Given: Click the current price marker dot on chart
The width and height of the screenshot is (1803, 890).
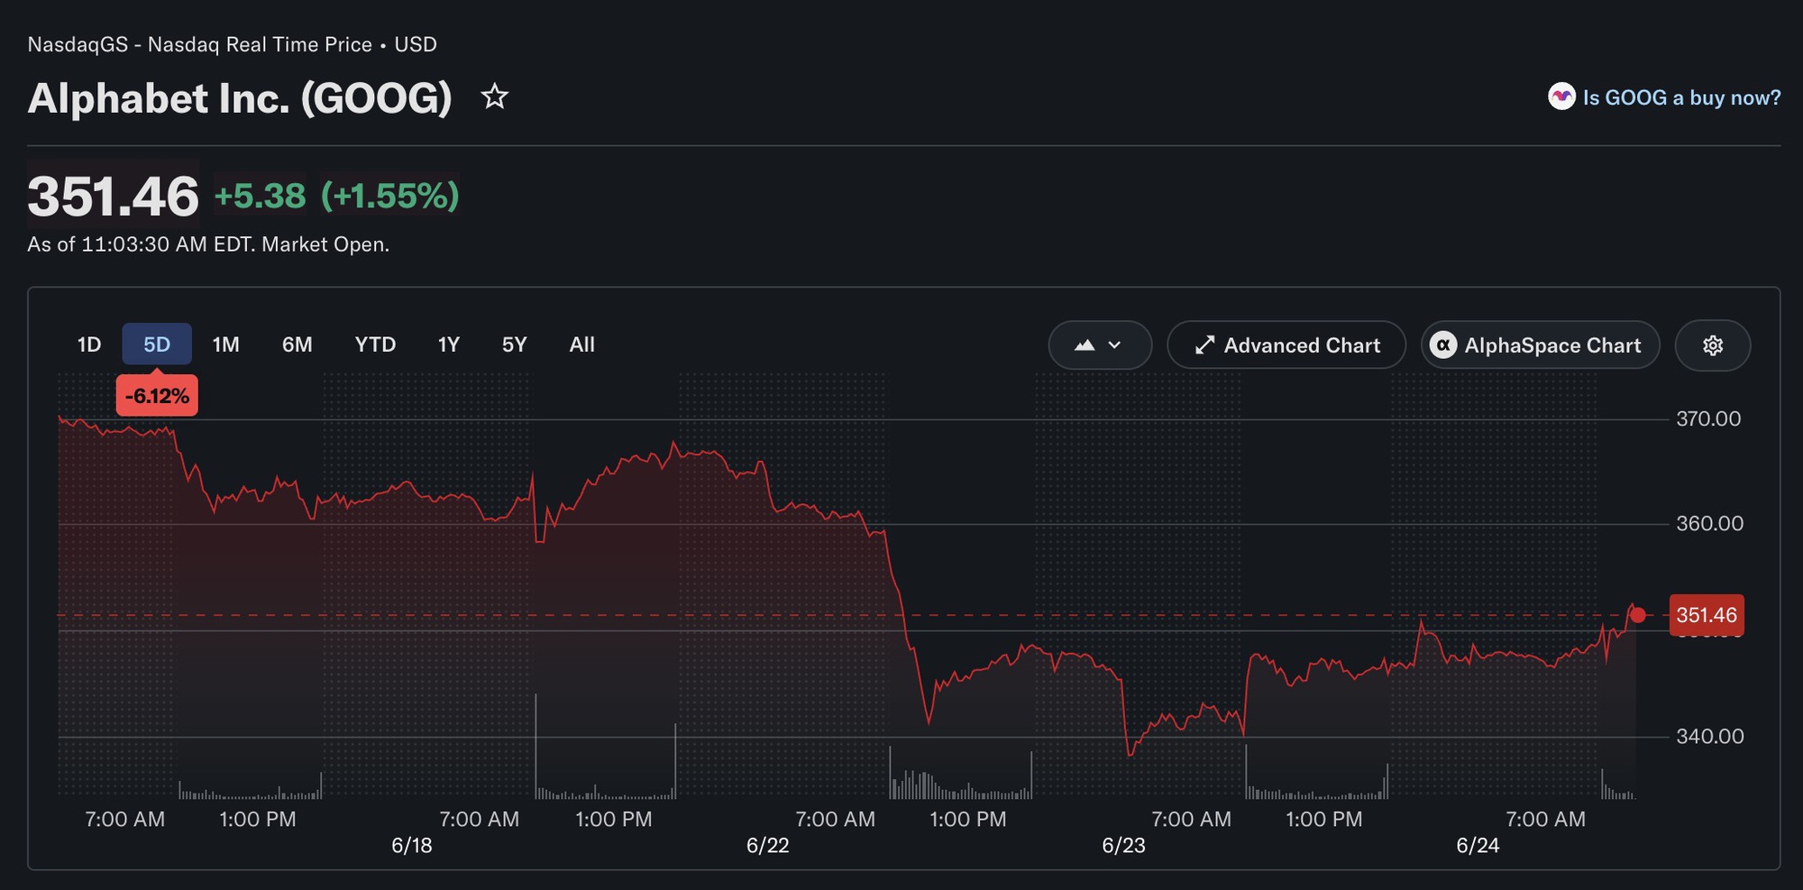Looking at the screenshot, I should [x=1638, y=615].
